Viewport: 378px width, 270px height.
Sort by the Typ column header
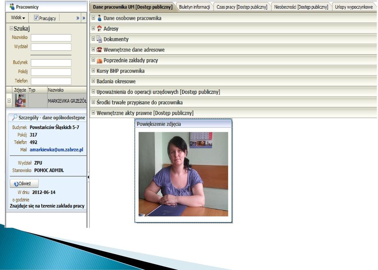pos(38,90)
